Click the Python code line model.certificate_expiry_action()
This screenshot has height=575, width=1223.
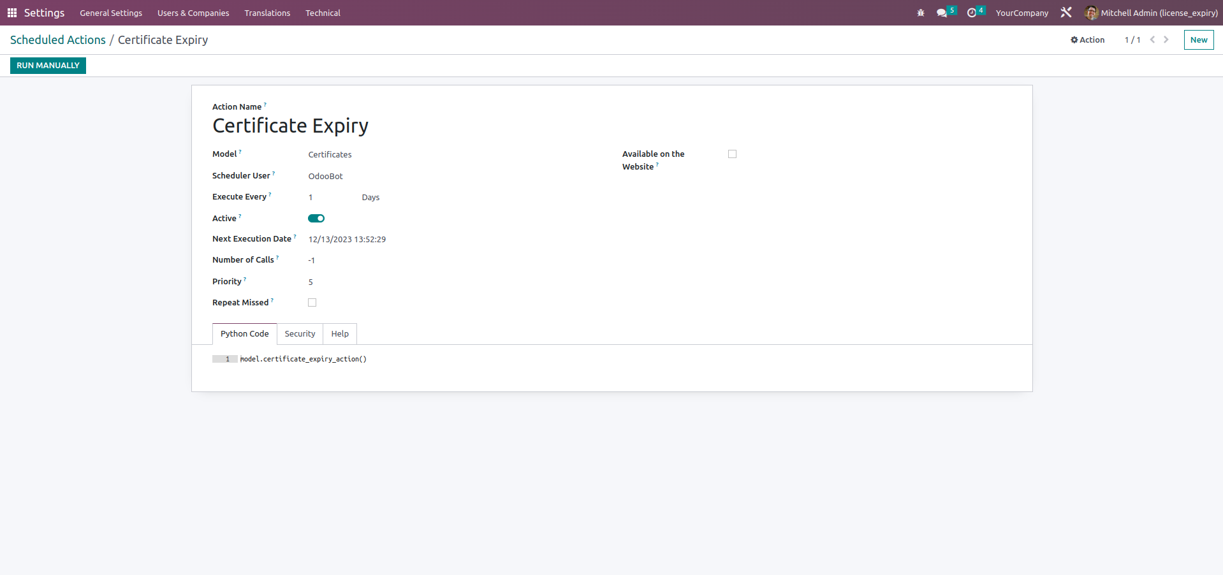304,359
